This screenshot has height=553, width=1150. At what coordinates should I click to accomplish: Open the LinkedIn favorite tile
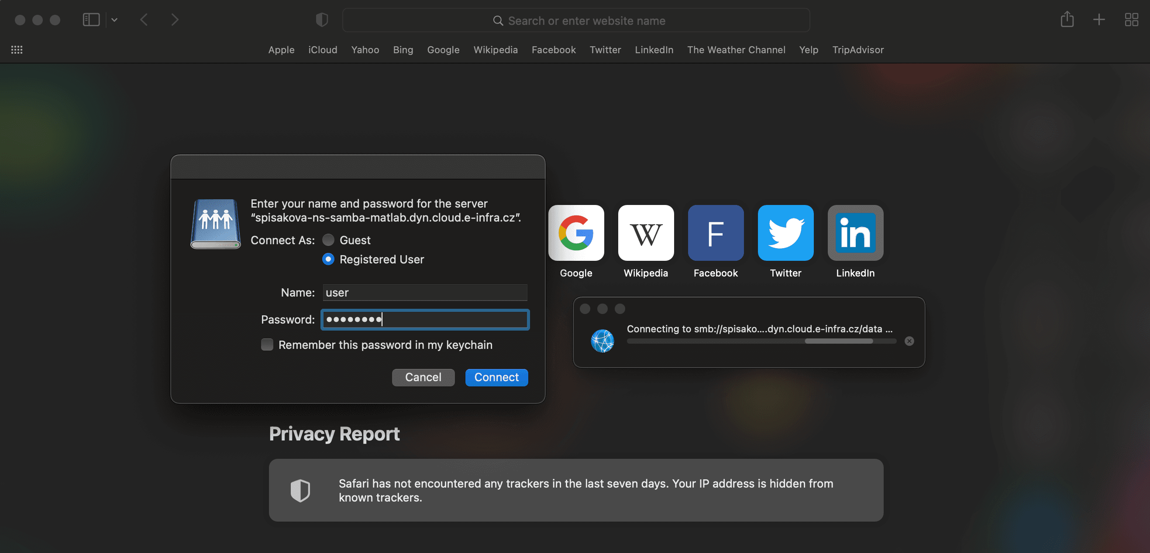click(x=855, y=233)
